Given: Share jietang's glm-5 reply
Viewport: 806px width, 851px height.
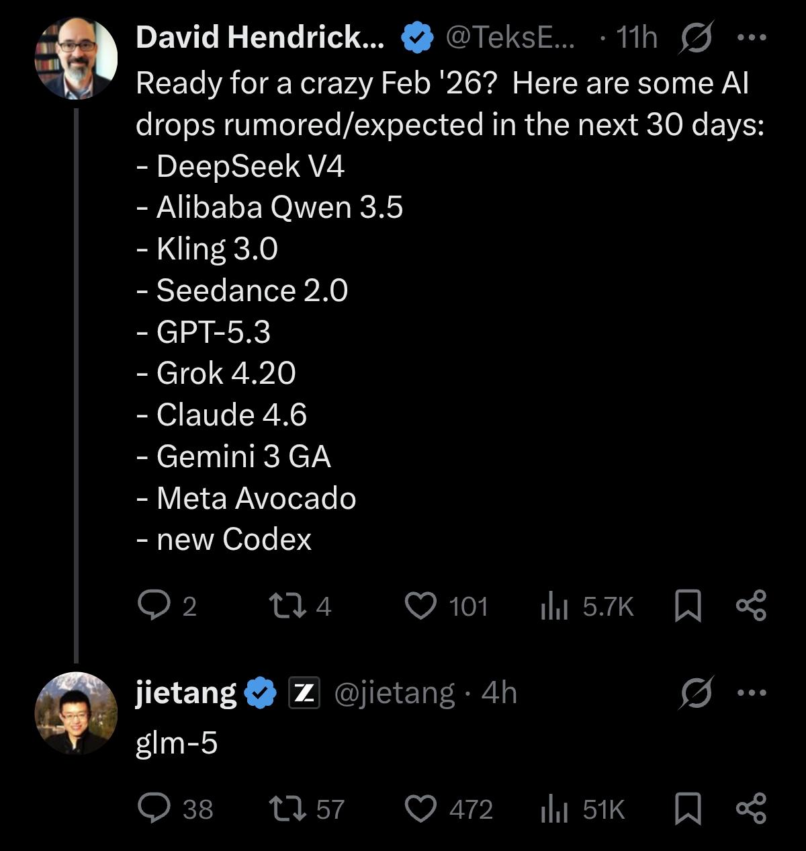Looking at the screenshot, I should [x=751, y=808].
